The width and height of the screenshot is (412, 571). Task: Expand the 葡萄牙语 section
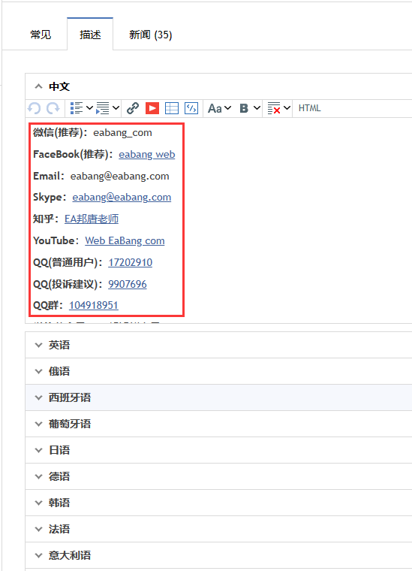[x=218, y=424]
